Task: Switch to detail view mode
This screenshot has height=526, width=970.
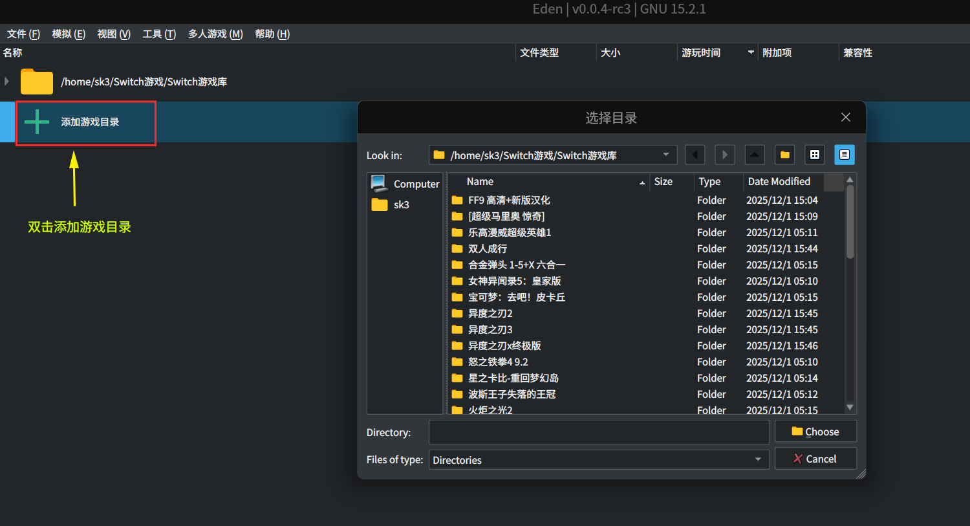Action: pos(845,155)
